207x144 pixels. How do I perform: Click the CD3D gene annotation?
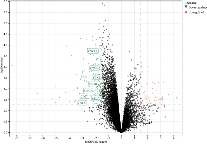pos(93,84)
